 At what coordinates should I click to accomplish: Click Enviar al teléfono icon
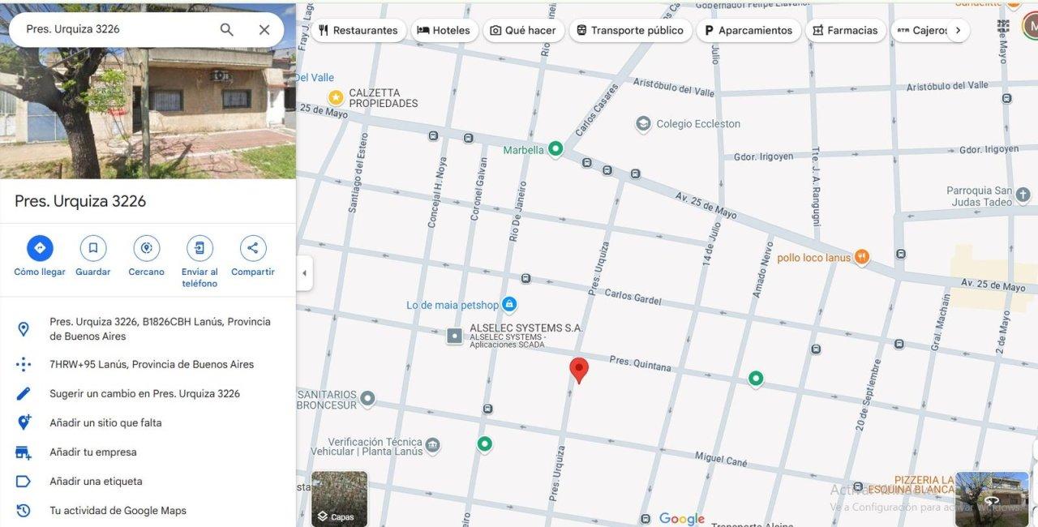[199, 248]
